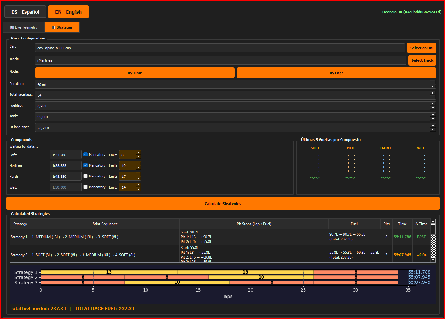Screen dimensions: 445x319
Task: Click the Pit Stops (Lap / Fuel) header
Action: [x=254, y=224]
